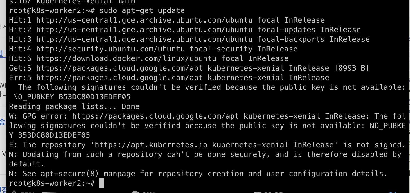410x193 pixels.
Task: Click the packages.cloud.google.com URL on Get:5
Action: (x=120, y=68)
